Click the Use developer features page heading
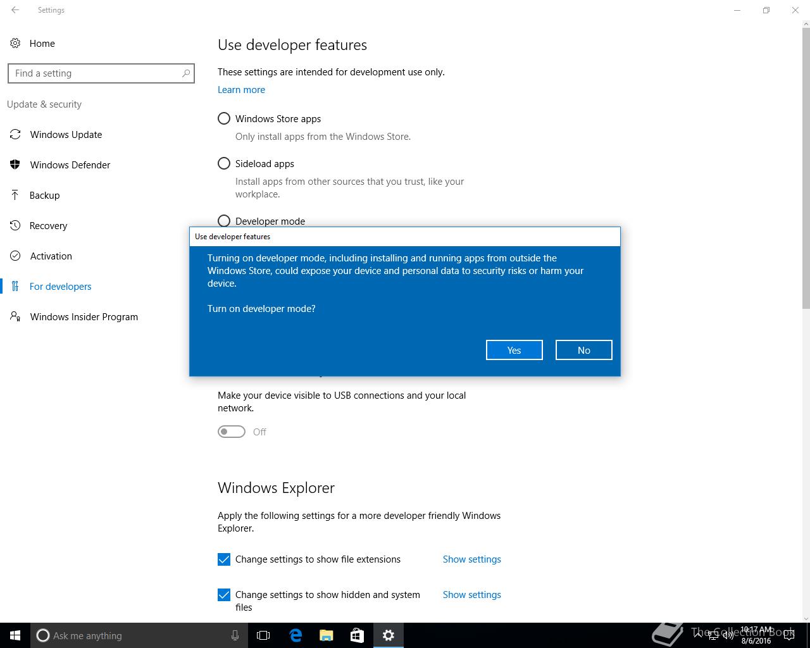 tap(292, 45)
